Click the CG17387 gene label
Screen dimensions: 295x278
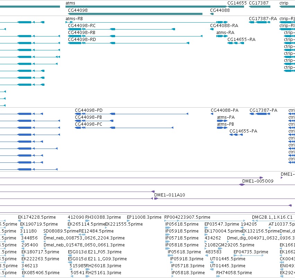259,3
